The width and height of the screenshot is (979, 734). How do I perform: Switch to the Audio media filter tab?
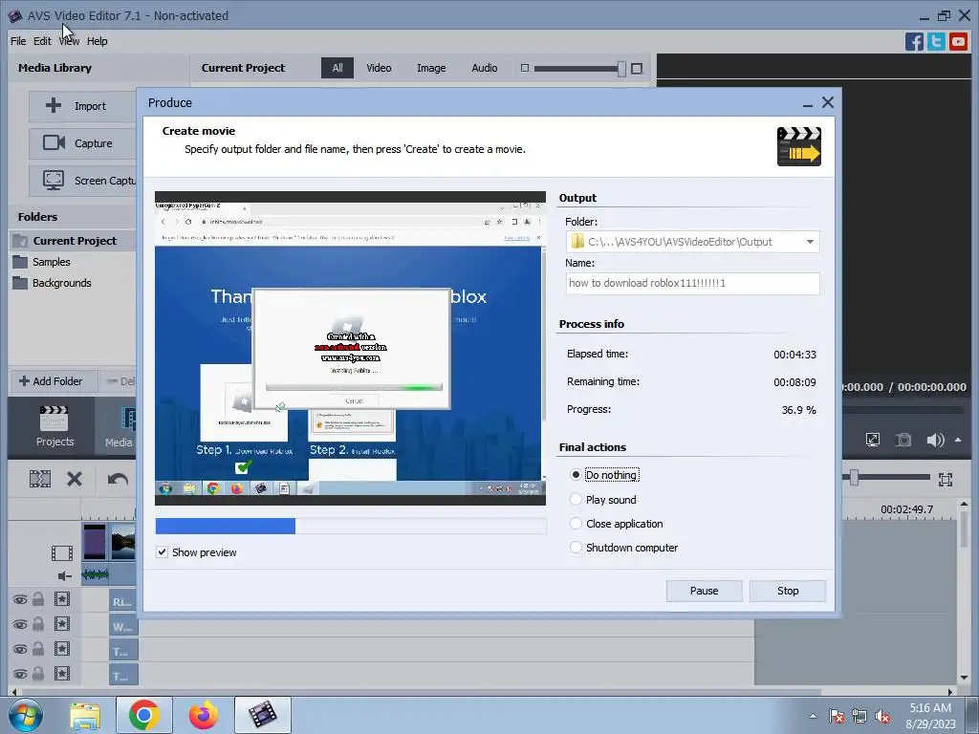pyautogui.click(x=485, y=68)
